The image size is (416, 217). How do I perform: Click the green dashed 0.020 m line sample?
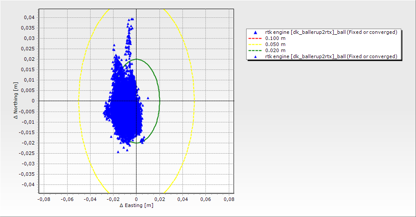[x=255, y=50]
